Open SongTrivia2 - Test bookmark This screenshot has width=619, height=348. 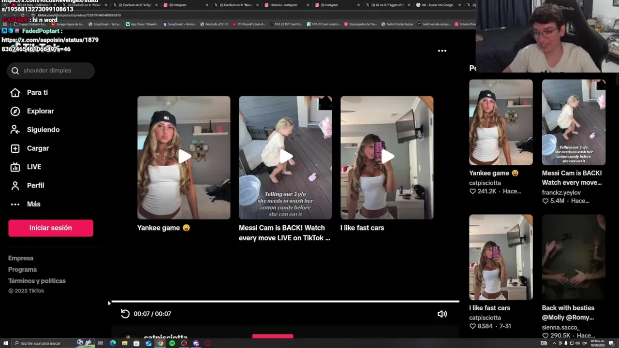[x=104, y=24]
